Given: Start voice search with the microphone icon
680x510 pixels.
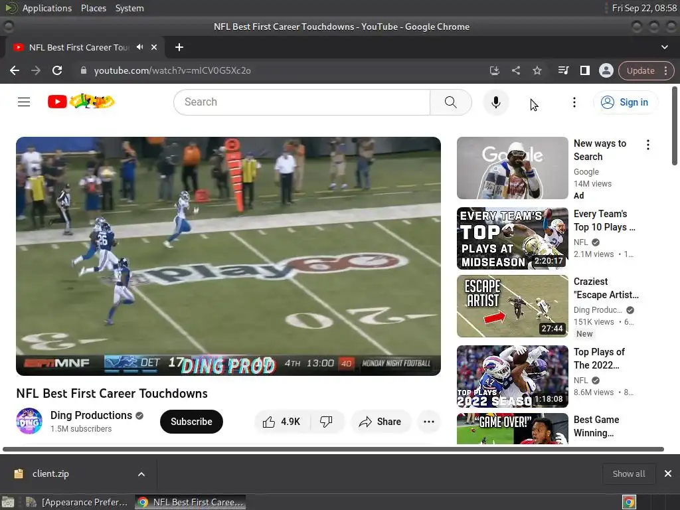Looking at the screenshot, I should pyautogui.click(x=495, y=102).
